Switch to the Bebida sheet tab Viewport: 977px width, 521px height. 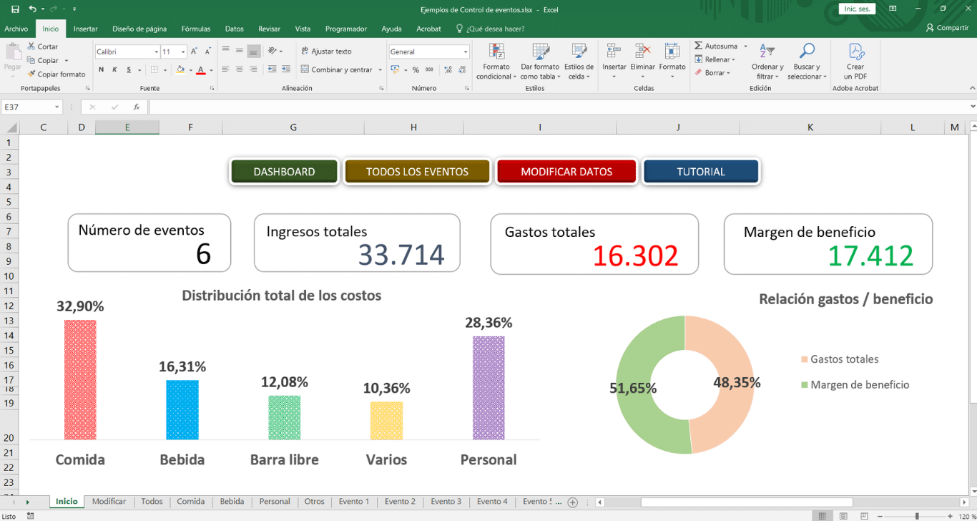click(232, 502)
